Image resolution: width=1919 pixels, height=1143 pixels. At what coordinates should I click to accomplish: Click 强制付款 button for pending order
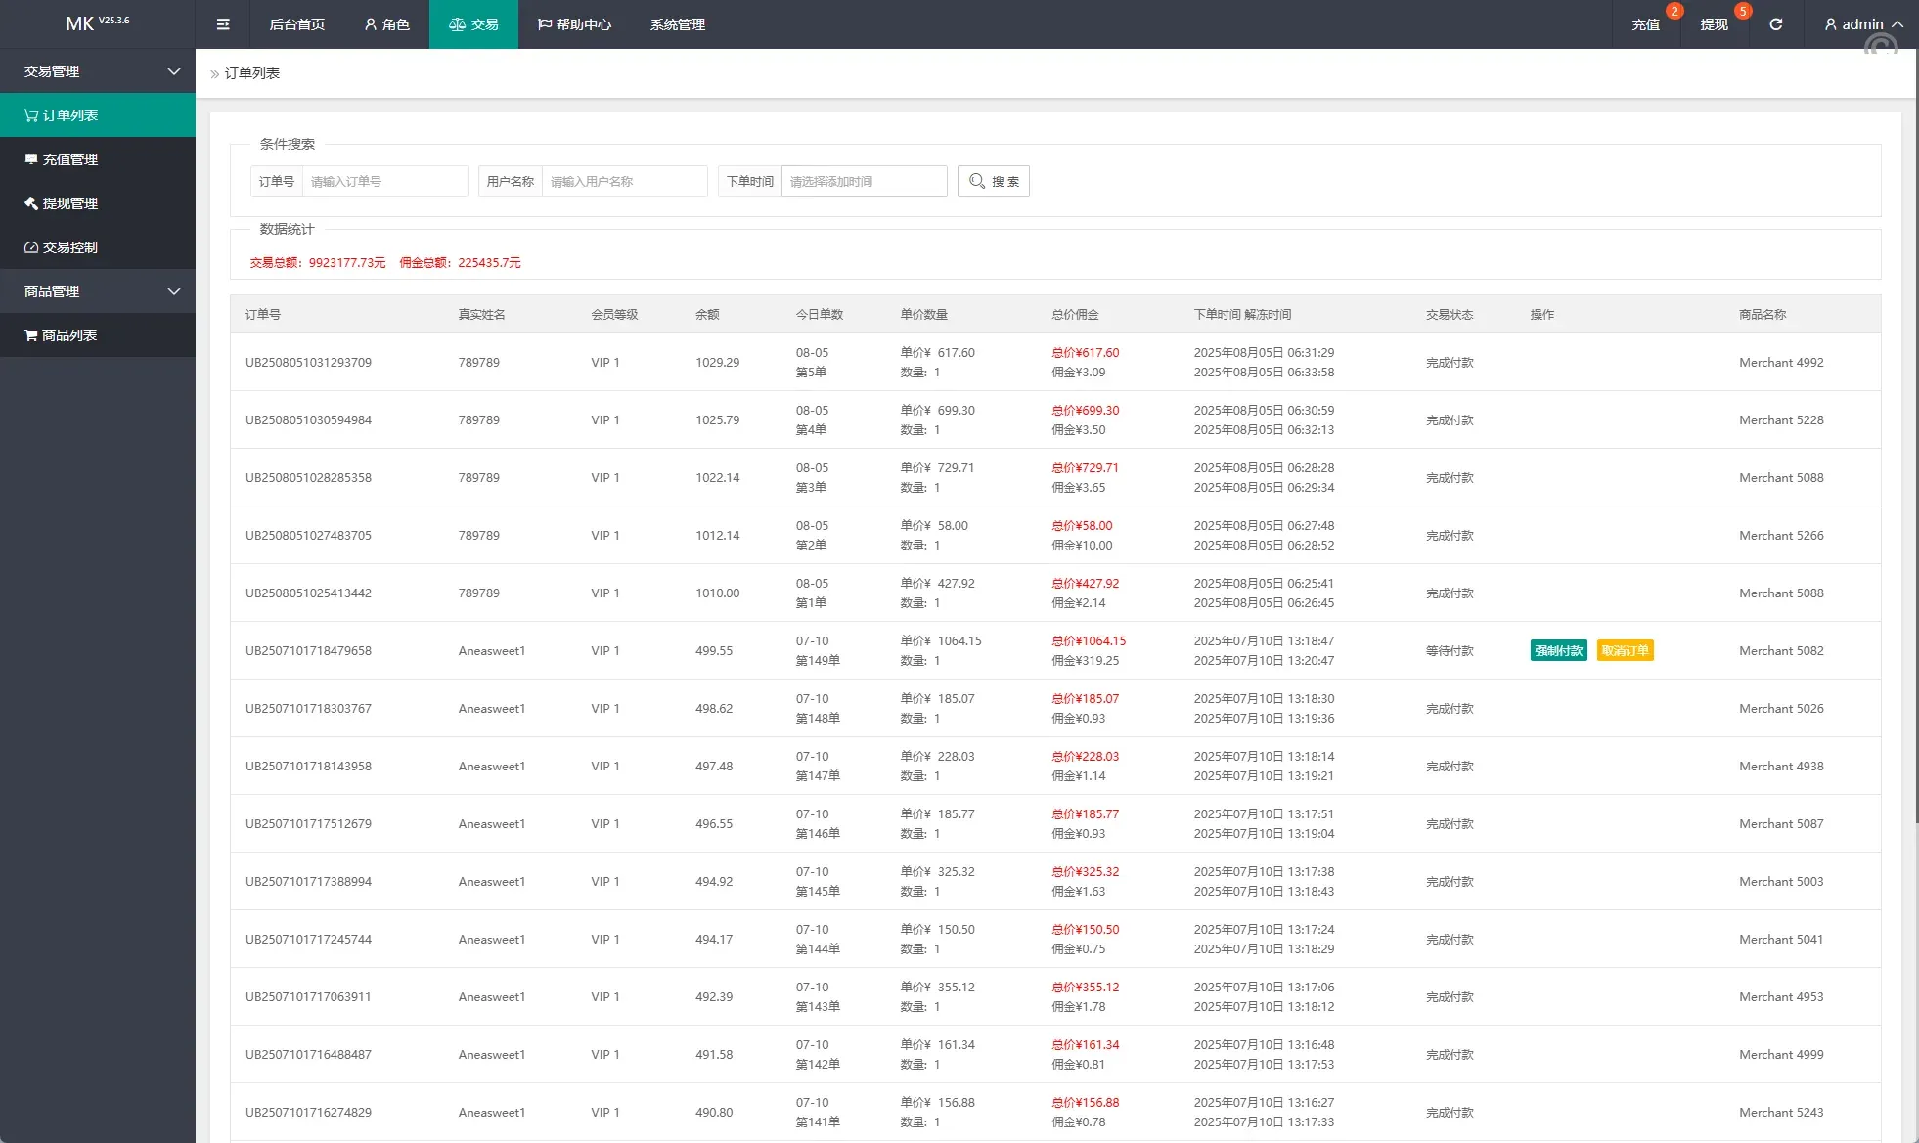tap(1558, 651)
